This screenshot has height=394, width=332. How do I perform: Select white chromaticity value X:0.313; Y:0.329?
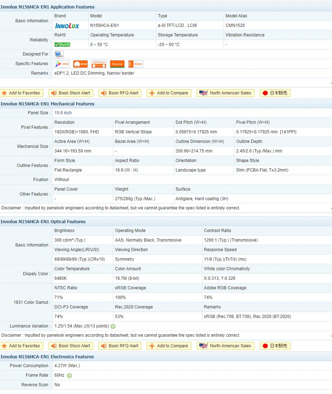click(220, 278)
